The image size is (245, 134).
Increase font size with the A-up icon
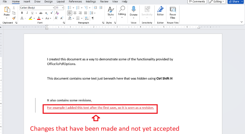click(x=56, y=18)
